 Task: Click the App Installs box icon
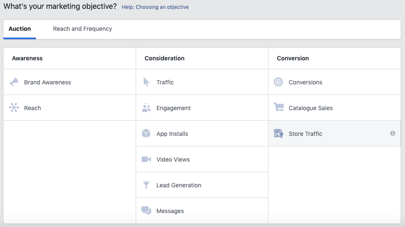coord(146,133)
